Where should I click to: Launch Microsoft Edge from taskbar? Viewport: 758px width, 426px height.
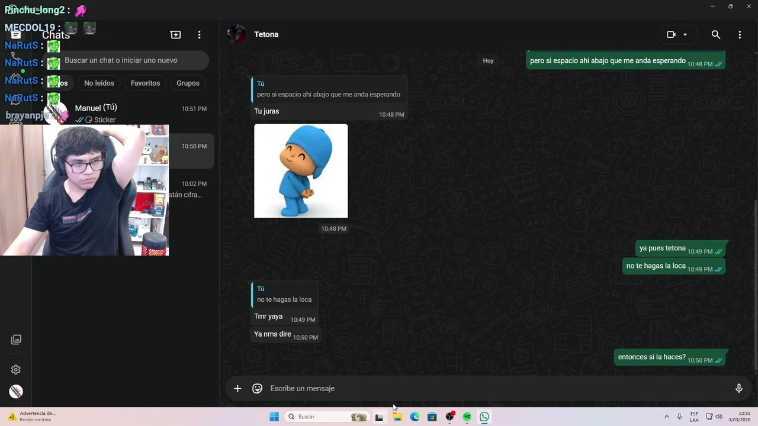click(415, 417)
